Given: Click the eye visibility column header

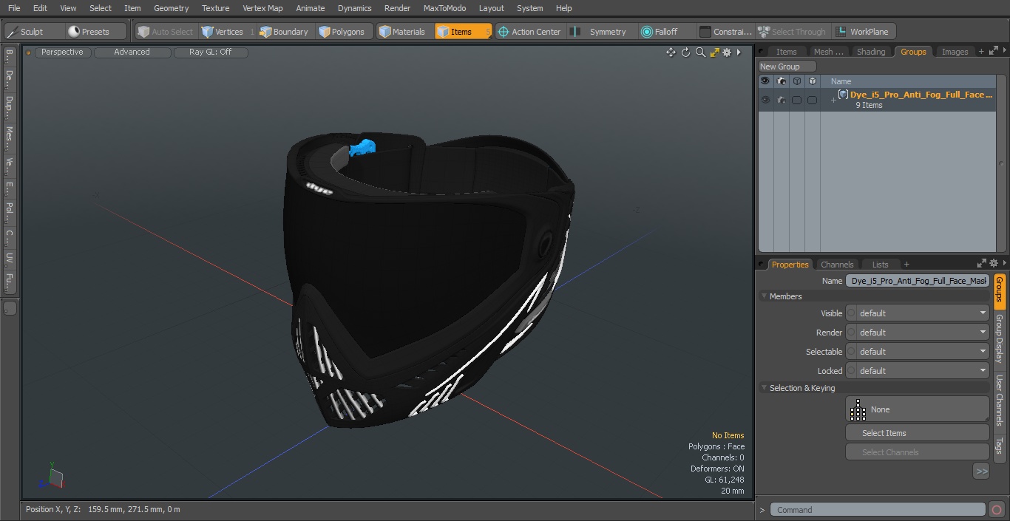Looking at the screenshot, I should point(765,81).
